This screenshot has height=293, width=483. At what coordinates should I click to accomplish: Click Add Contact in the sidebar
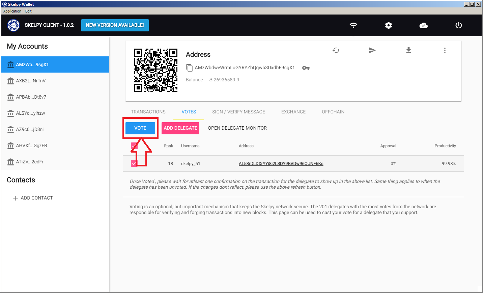[x=33, y=198]
